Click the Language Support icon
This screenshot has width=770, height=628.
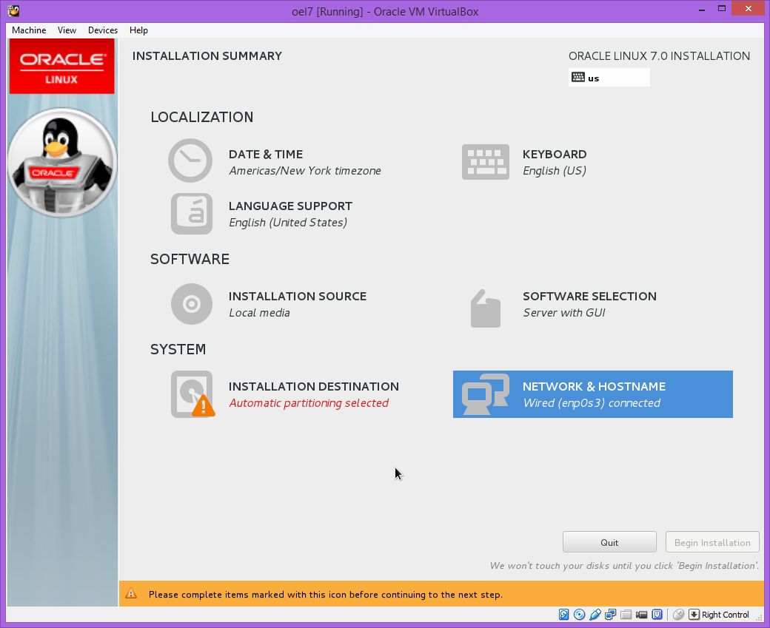pyautogui.click(x=192, y=214)
